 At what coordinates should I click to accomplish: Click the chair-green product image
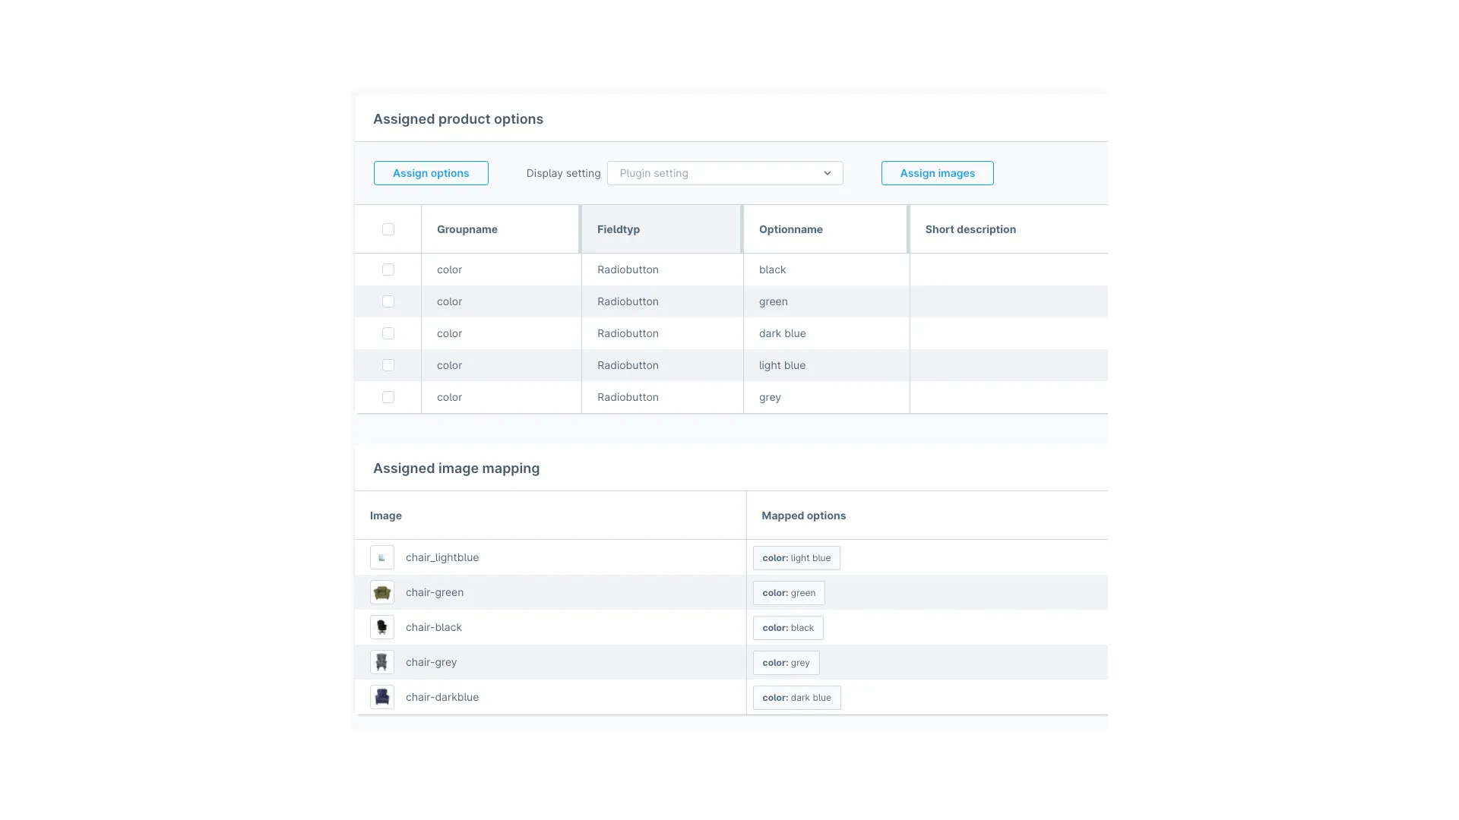coord(381,592)
